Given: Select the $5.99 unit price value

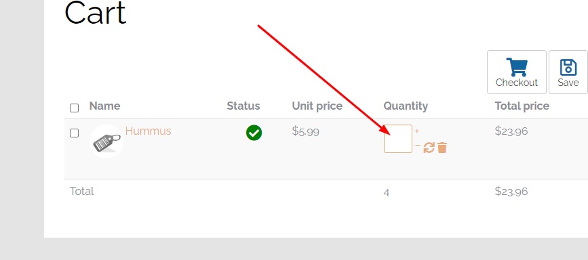Looking at the screenshot, I should [306, 131].
